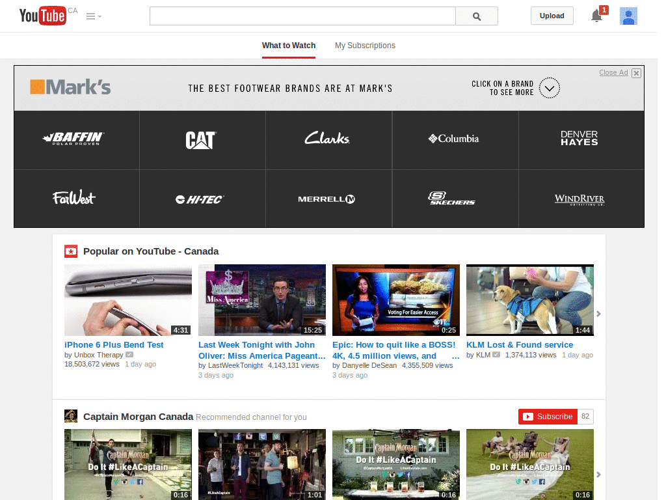
Task: Select the Columbia brand logo
Action: pyautogui.click(x=453, y=139)
